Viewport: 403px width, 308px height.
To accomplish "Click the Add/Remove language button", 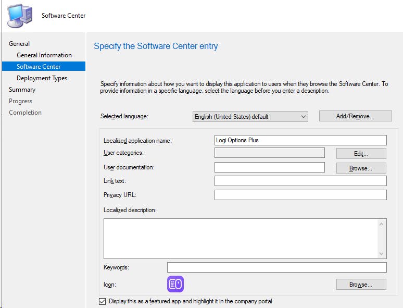I will pos(355,116).
